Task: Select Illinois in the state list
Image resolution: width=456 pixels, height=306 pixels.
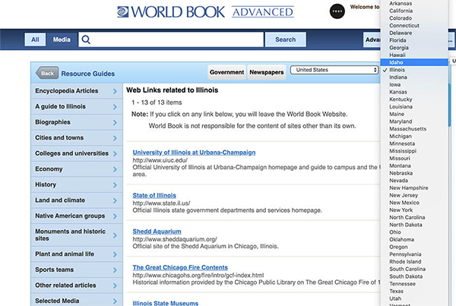Action: [x=414, y=70]
